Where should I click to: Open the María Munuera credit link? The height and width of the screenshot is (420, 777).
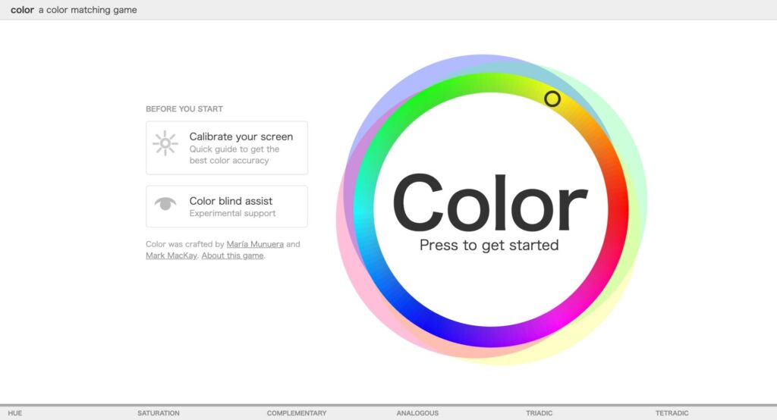pos(254,244)
